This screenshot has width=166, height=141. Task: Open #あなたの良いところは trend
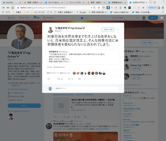coord(132,109)
